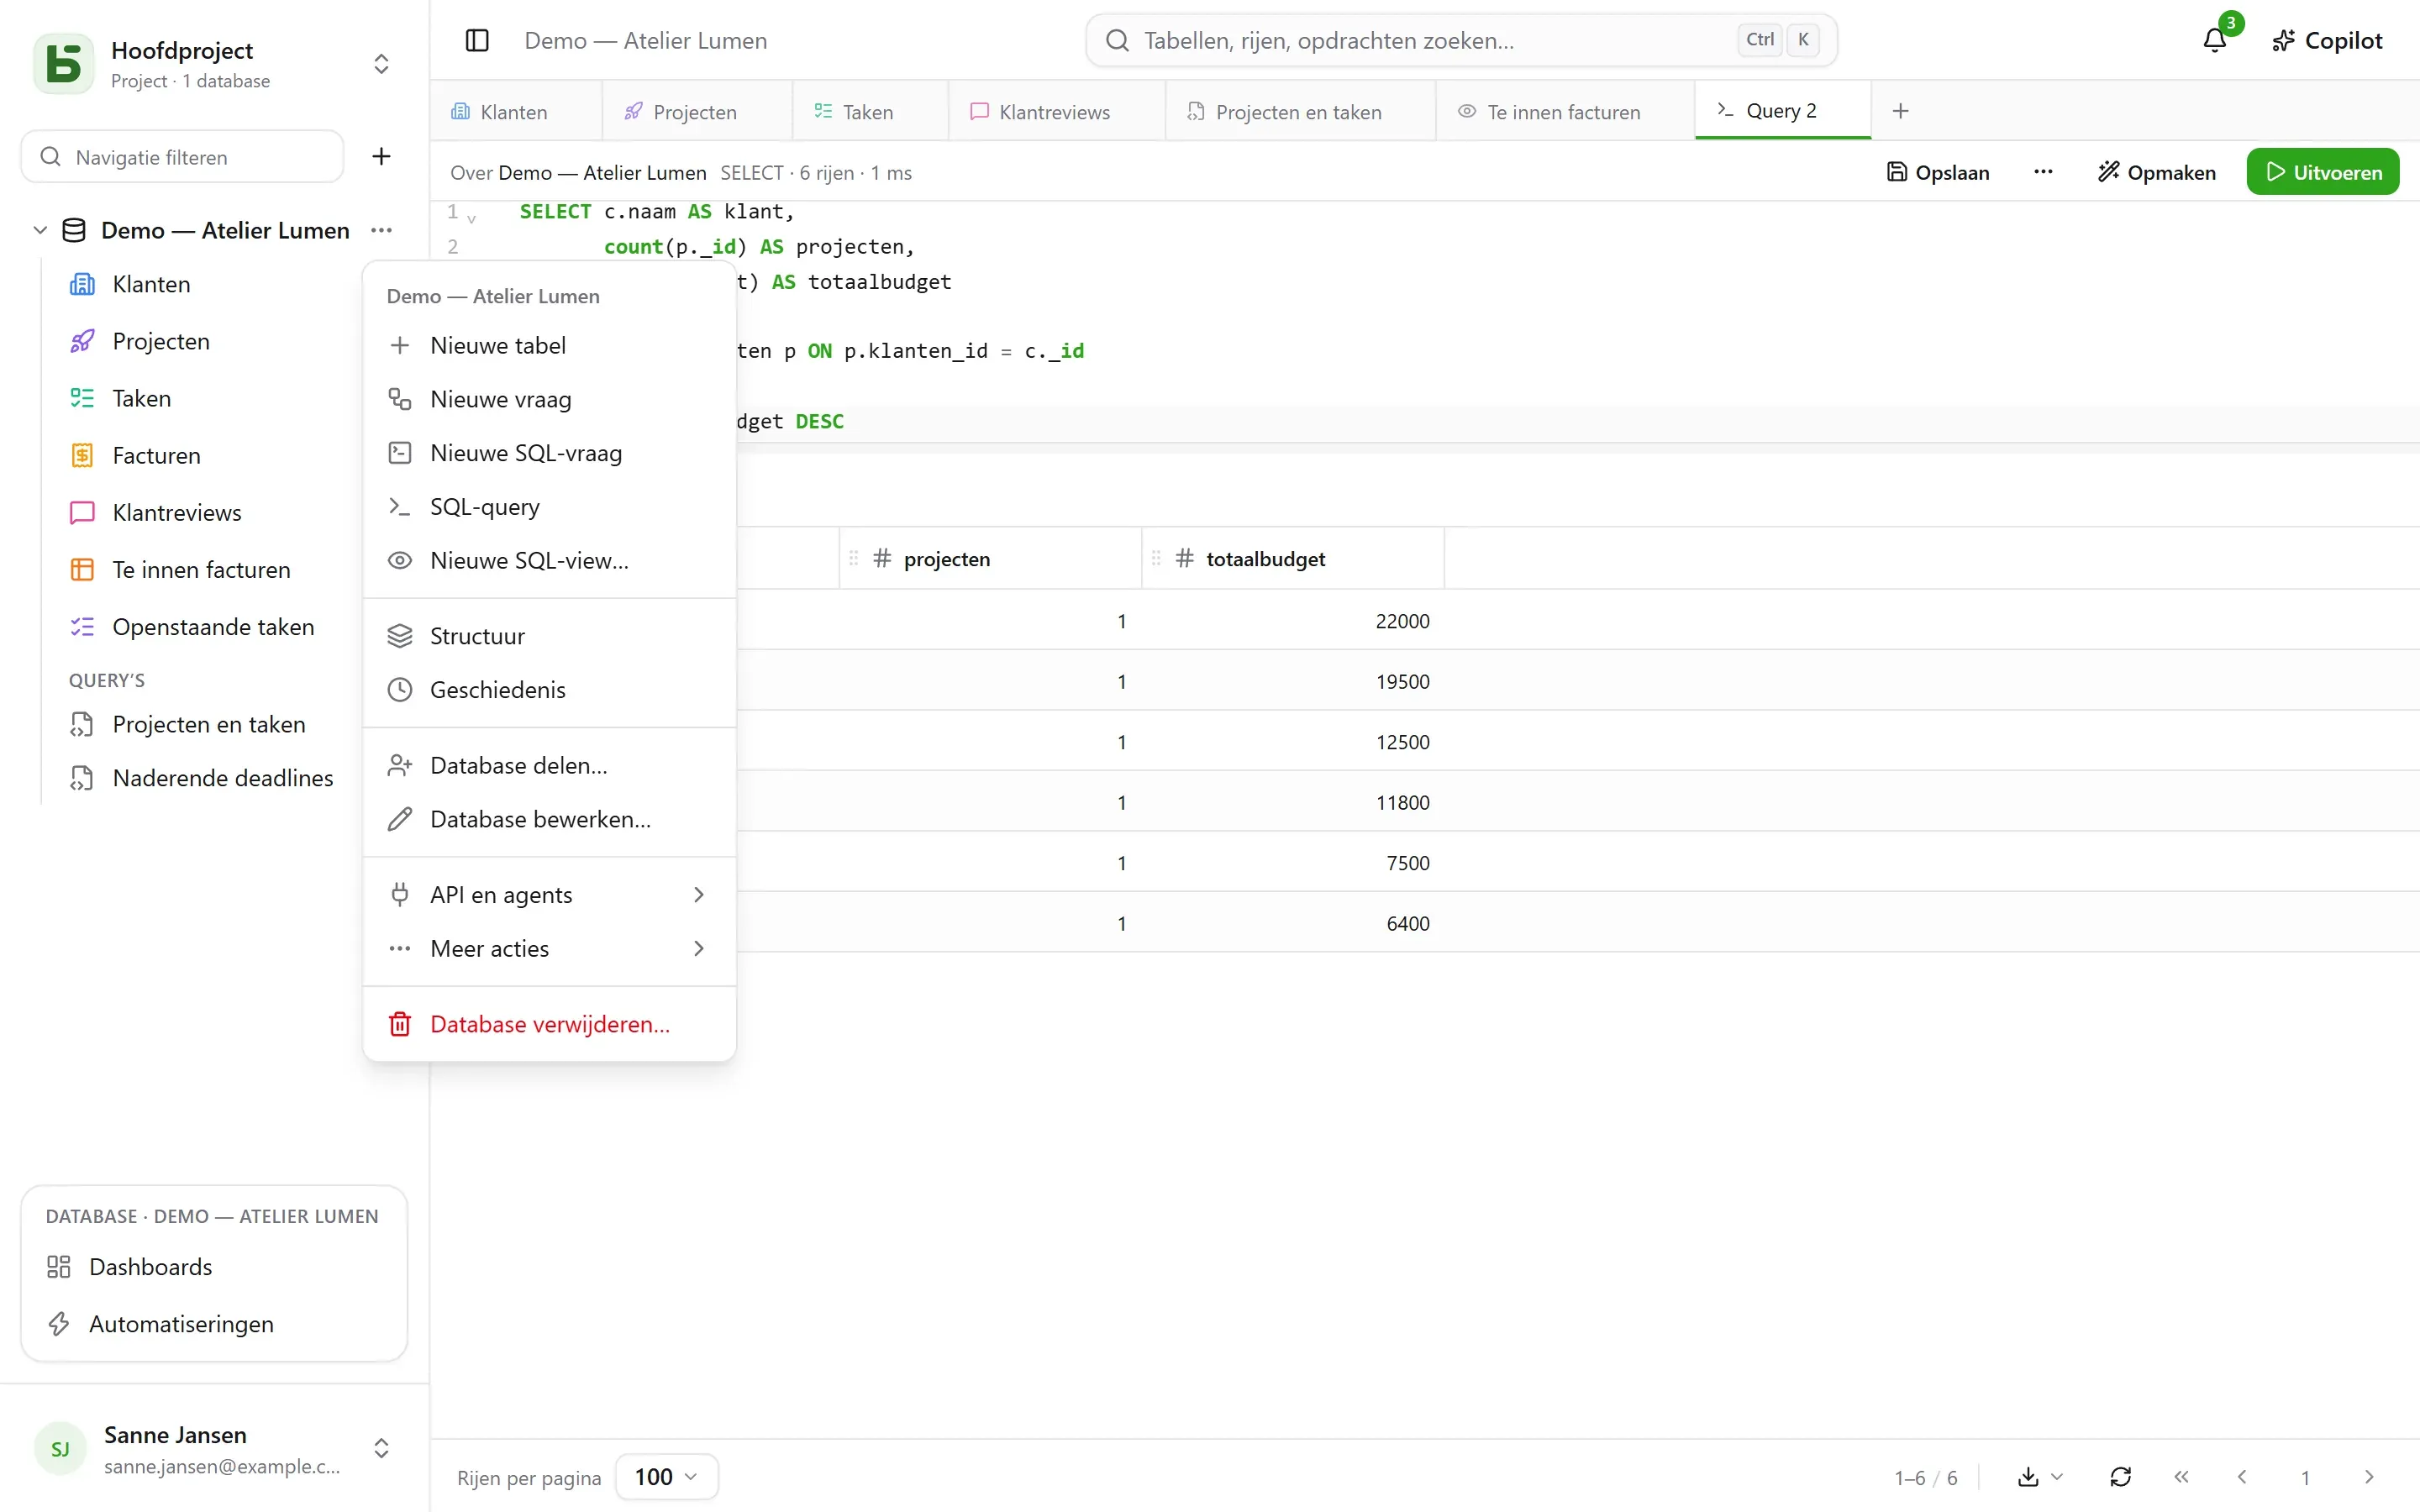Open three-dot menu next to Demo — Atelier Lumen

pyautogui.click(x=381, y=231)
